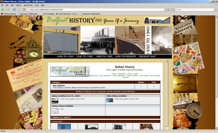Open the History menu
The image size is (218, 133).
tap(19, 5)
